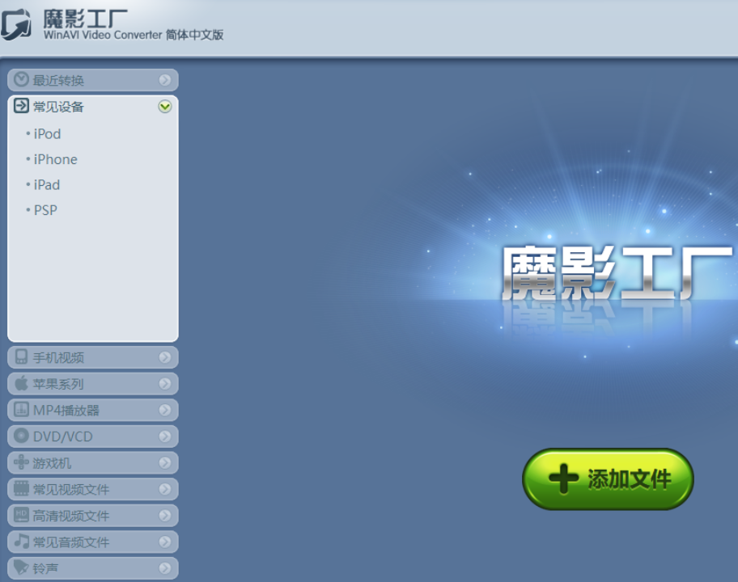Select iPhone device option
The image size is (738, 582).
(56, 159)
